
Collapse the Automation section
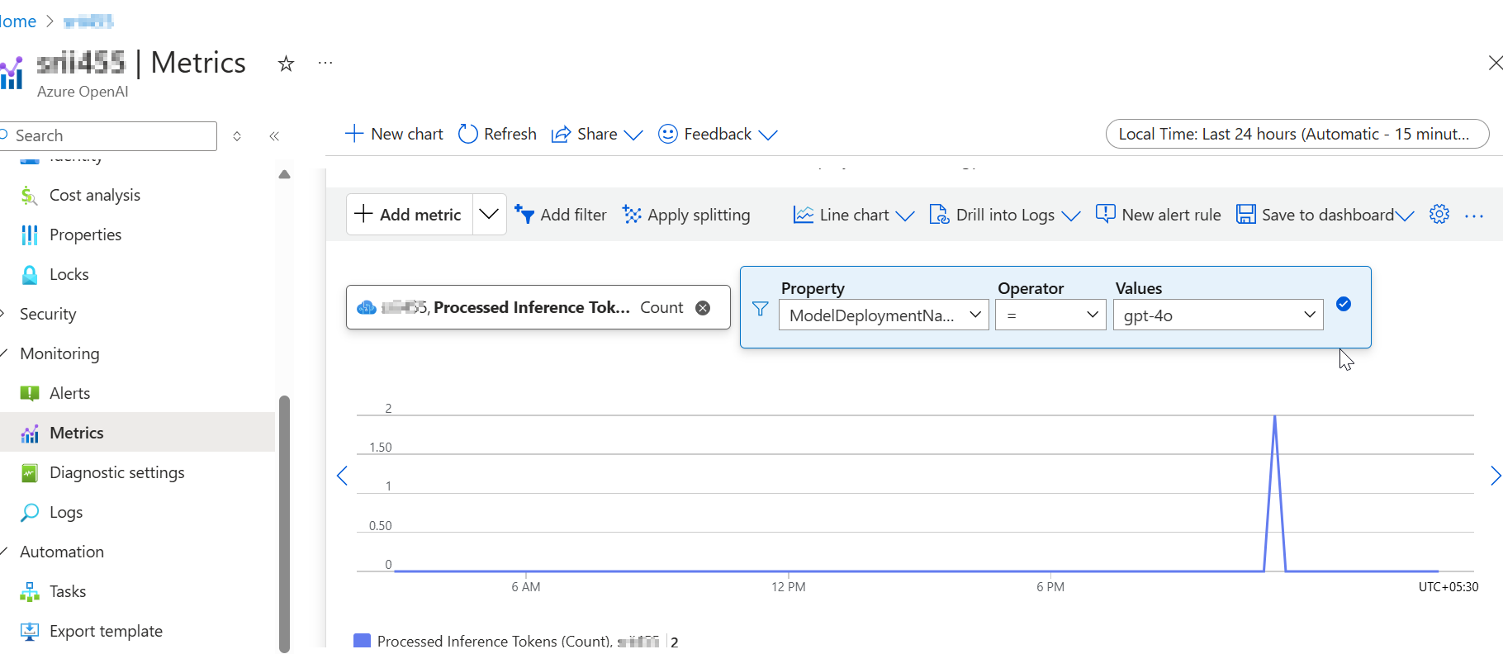click(62, 552)
